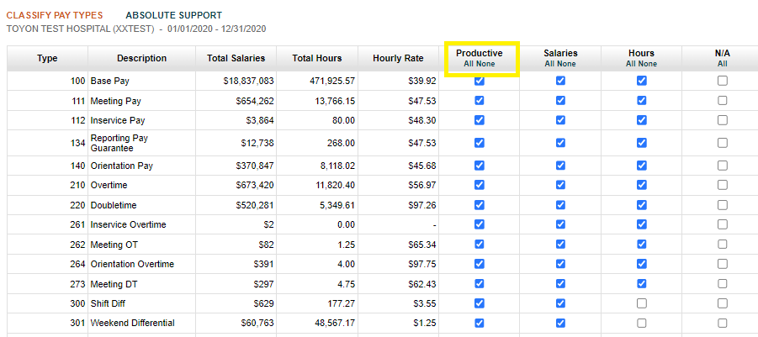The width and height of the screenshot is (758, 337).
Task: Select All under Salaries column
Action: pos(550,64)
